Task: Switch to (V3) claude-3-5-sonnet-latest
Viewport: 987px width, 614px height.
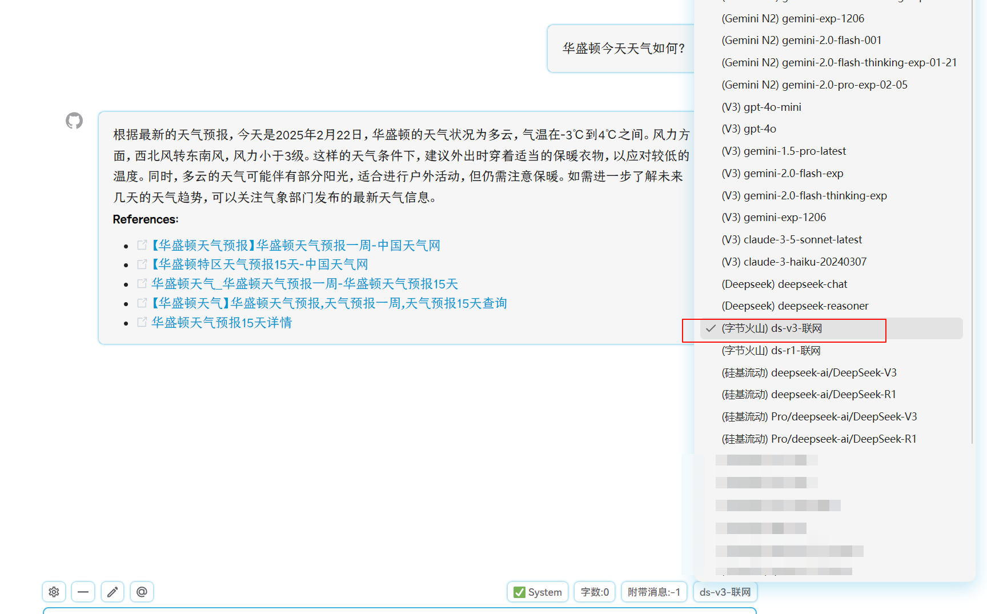Action: (832, 239)
